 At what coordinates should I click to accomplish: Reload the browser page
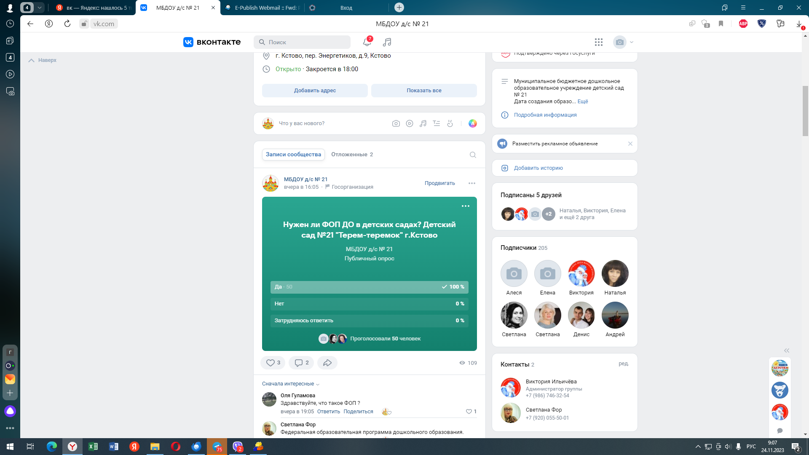(x=67, y=24)
